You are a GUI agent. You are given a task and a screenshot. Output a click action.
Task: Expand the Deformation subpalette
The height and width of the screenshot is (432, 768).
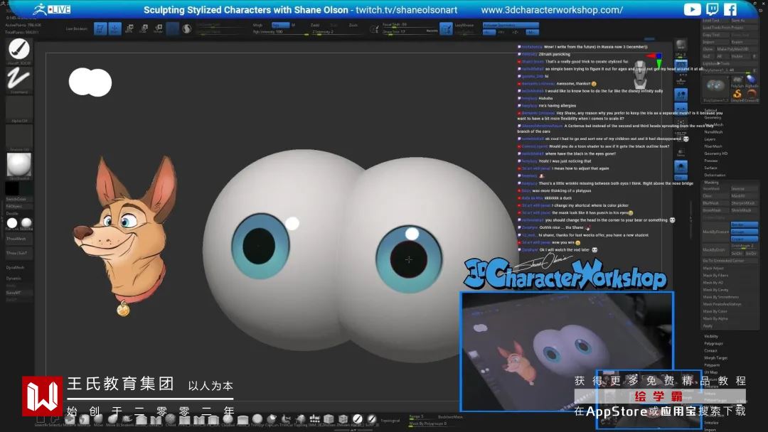(x=715, y=175)
